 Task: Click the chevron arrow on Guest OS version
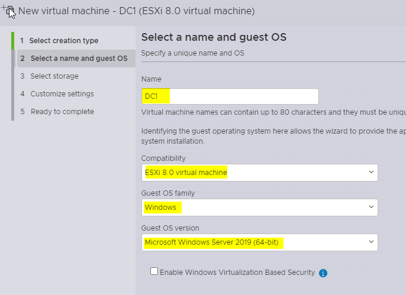[371, 242]
